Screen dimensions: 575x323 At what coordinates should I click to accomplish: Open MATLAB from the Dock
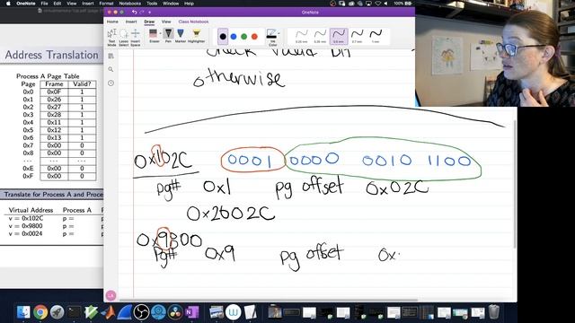pyautogui.click(x=108, y=312)
